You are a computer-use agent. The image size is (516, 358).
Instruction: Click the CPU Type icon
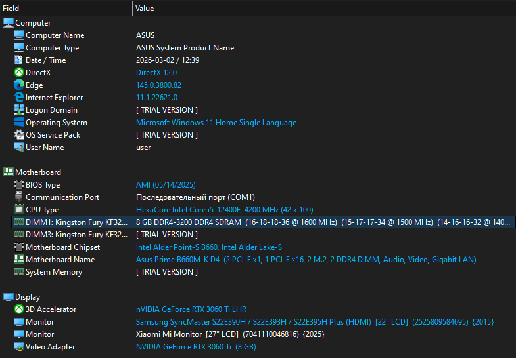pos(19,210)
